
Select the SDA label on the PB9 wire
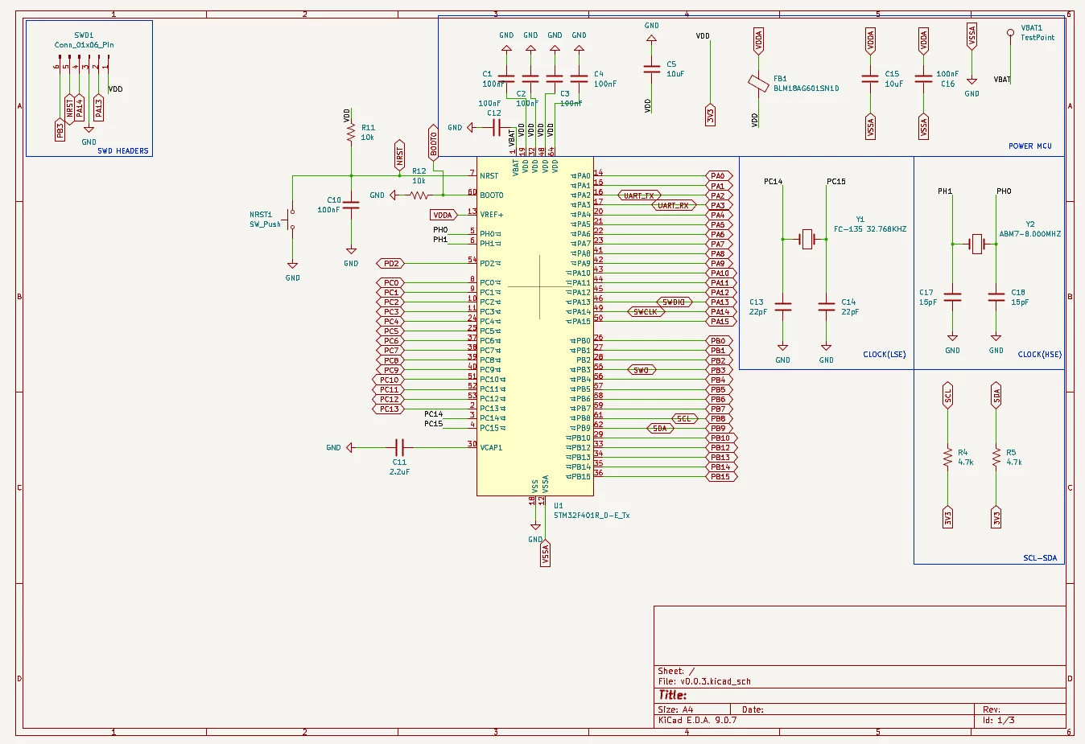click(x=660, y=429)
